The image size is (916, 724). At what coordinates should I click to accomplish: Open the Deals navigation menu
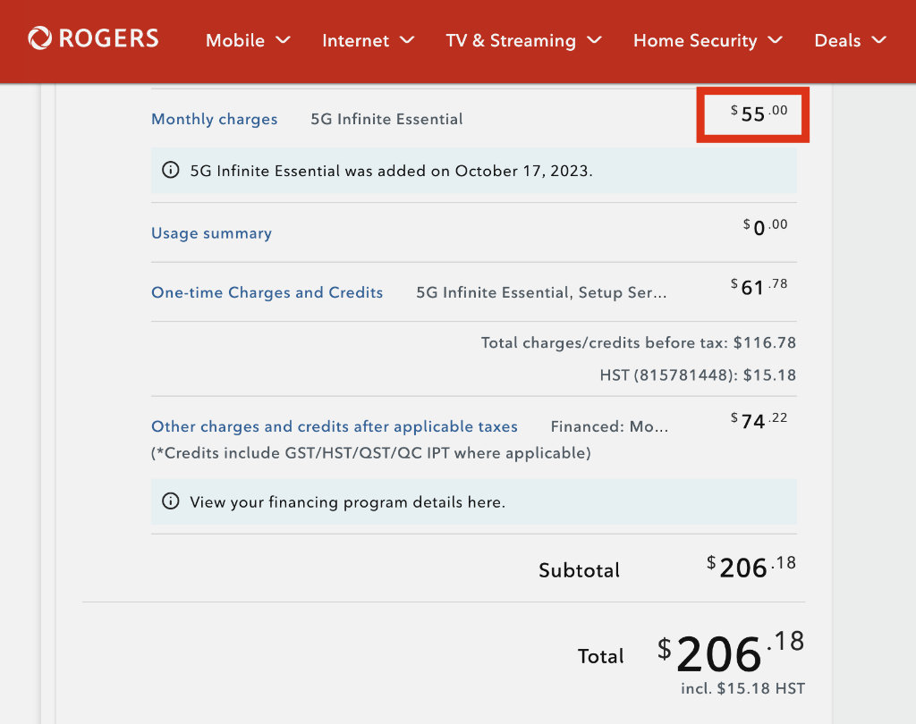pos(837,40)
